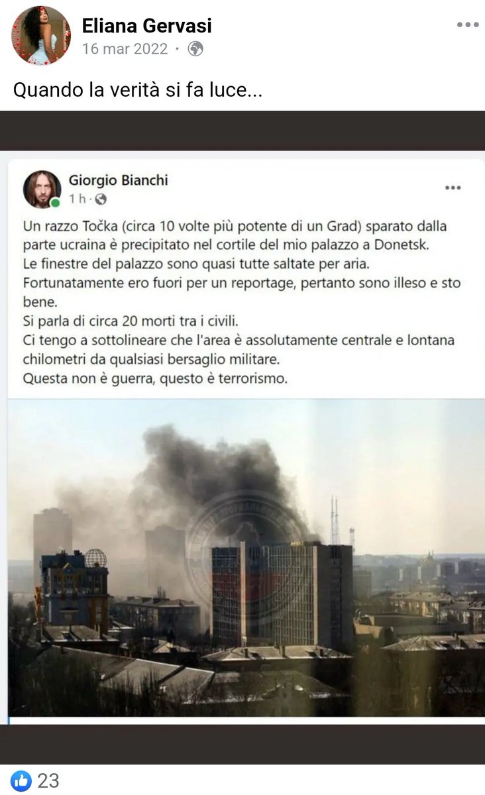Click Giorgio Bianchi's avatar in shared post

point(42,189)
